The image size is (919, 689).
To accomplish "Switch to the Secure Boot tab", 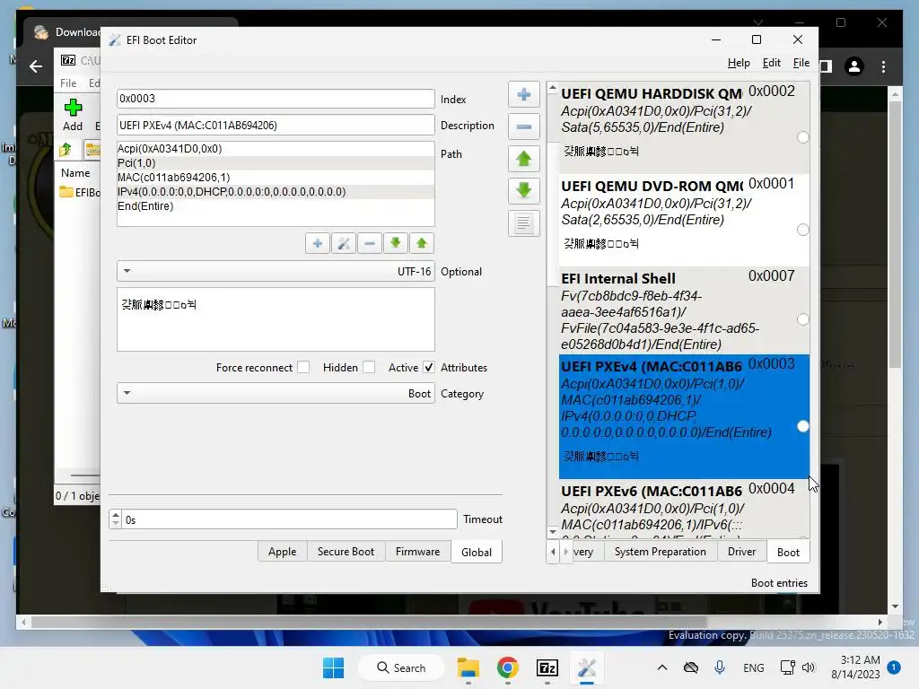I will (346, 552).
